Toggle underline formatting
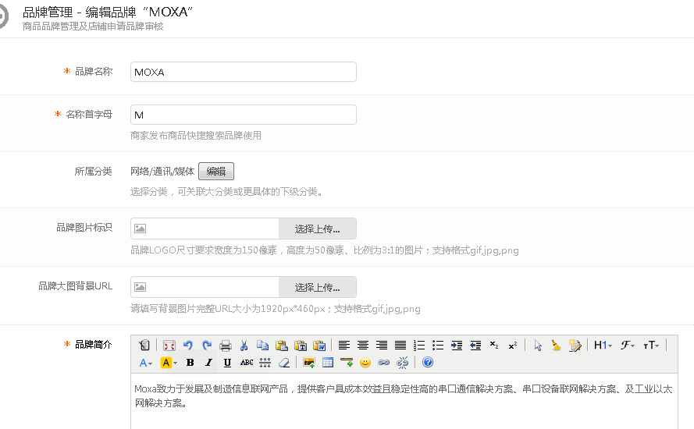This screenshot has height=429, width=694. (x=227, y=363)
